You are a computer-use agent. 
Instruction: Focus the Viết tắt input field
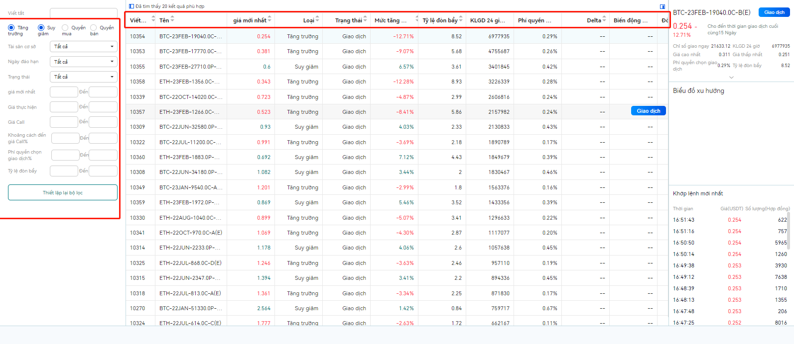coord(84,13)
